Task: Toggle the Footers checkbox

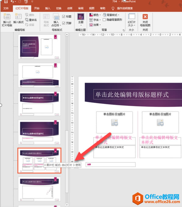Action: point(64,23)
